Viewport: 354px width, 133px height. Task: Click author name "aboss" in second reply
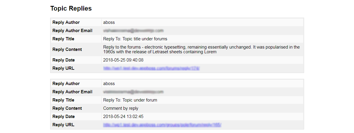click(x=109, y=84)
